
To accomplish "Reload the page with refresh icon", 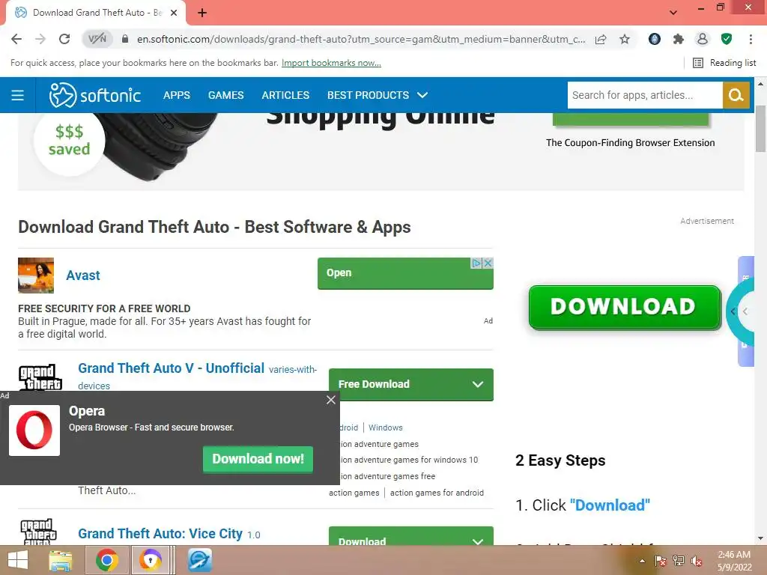I will (x=64, y=39).
